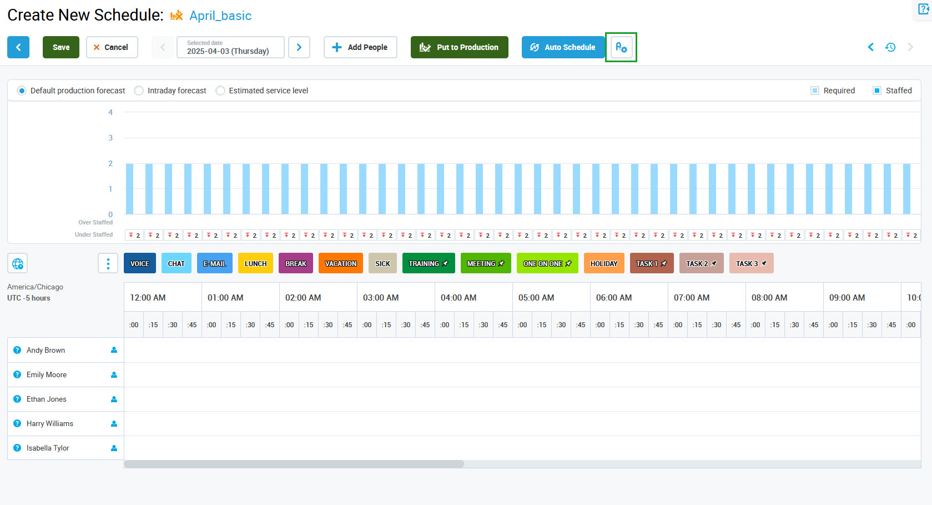Click the horizontal timeline scrollbar

(294, 464)
